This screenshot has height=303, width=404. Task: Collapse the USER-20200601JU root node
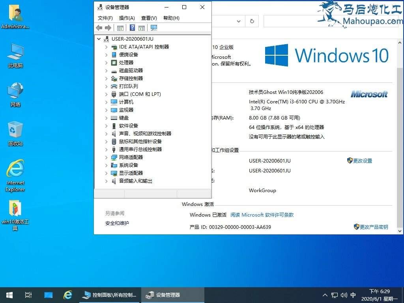point(99,39)
